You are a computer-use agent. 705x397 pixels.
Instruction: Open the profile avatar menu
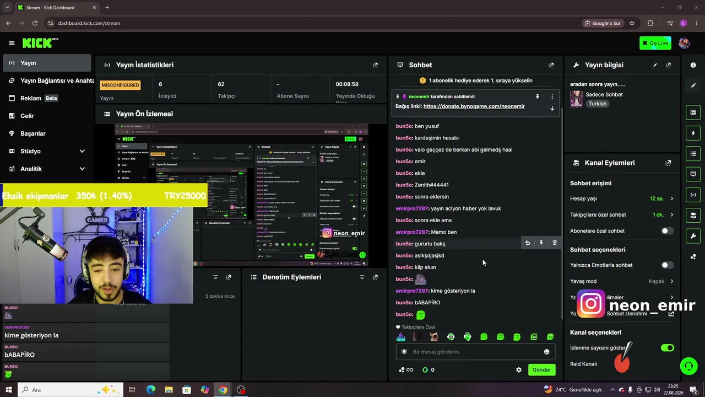684,43
